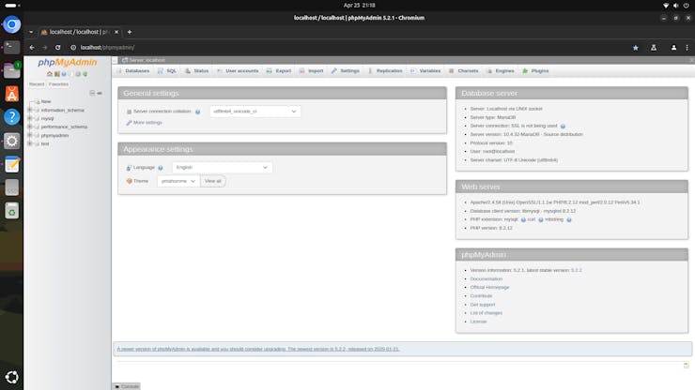Image resolution: width=695 pixels, height=390 pixels.
Task: Collapse all databases in navigation tree
Action: point(92,93)
